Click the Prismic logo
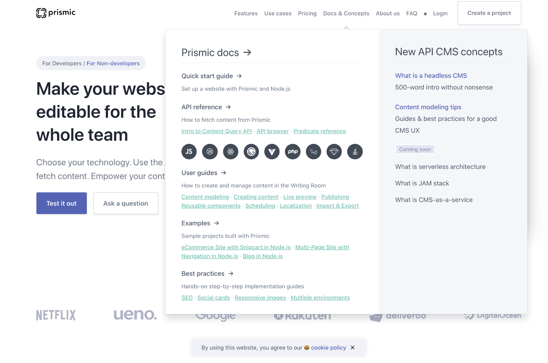The height and width of the screenshot is (363, 548). (x=56, y=12)
